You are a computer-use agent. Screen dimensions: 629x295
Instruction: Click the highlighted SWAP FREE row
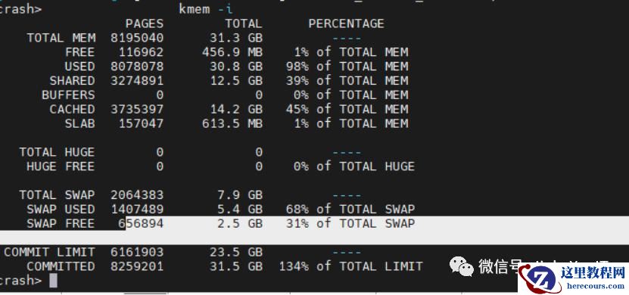pyautogui.click(x=315, y=223)
